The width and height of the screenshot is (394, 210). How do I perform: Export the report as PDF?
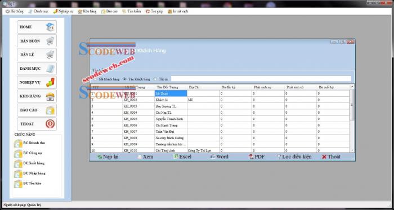257,157
